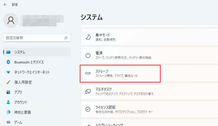Click the システム page heading
The width and height of the screenshot is (218, 126).
click(x=92, y=17)
